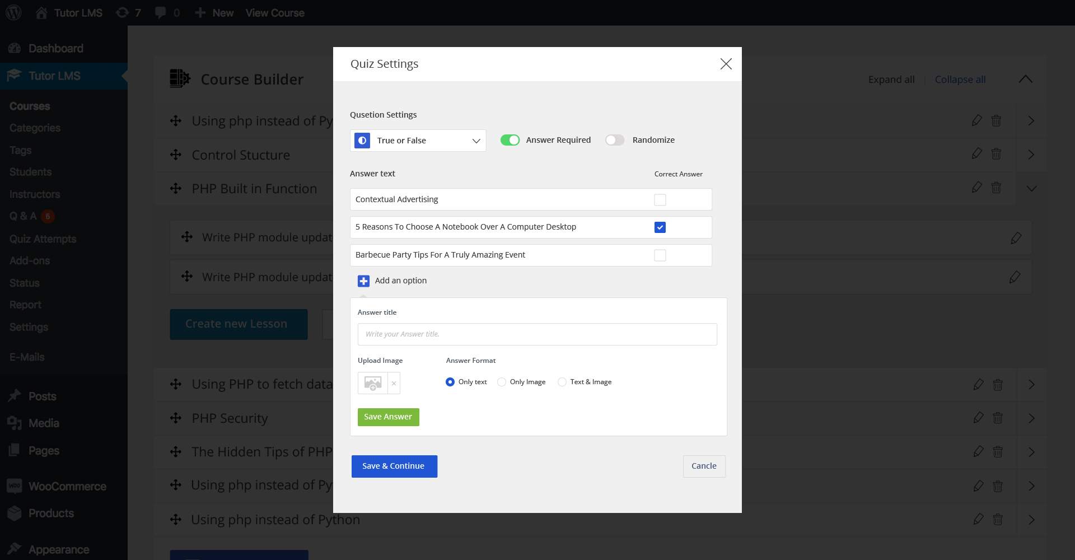This screenshot has width=1075, height=560.
Task: Click trash icon for Control Stucture topic
Action: click(x=996, y=154)
